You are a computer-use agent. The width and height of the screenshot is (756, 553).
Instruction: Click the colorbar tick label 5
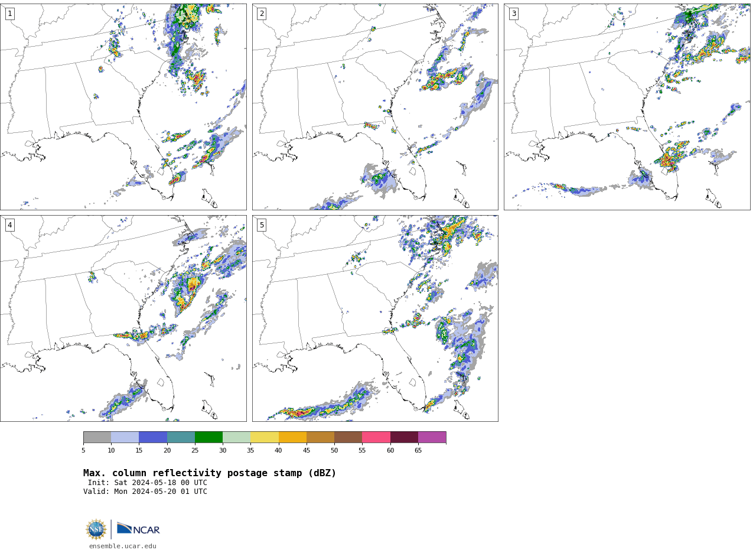coord(83,451)
